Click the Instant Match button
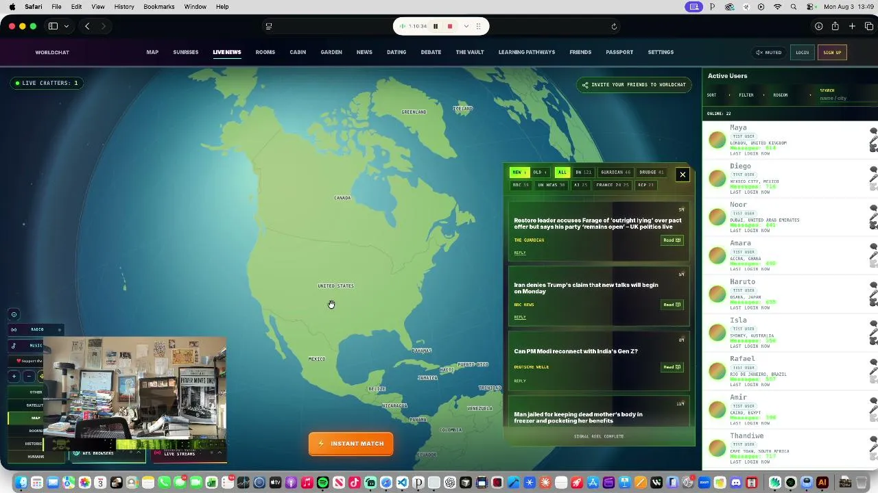The image size is (878, 493). click(x=351, y=444)
